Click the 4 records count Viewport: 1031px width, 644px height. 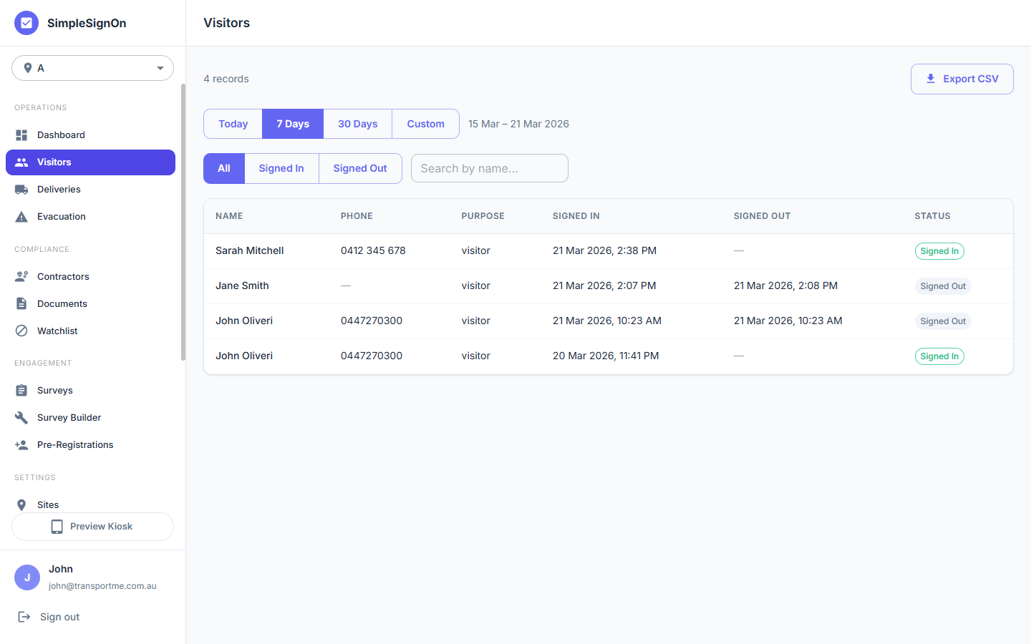coord(226,79)
